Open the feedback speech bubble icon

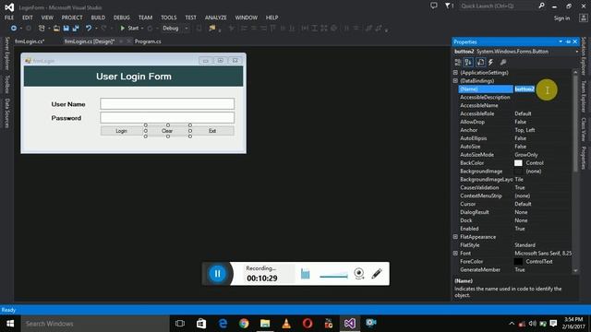[x=434, y=6]
